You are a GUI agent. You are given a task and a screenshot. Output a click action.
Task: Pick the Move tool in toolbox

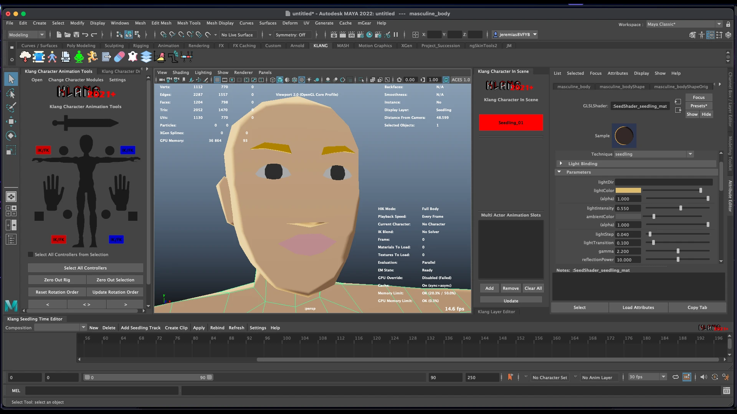click(11, 122)
